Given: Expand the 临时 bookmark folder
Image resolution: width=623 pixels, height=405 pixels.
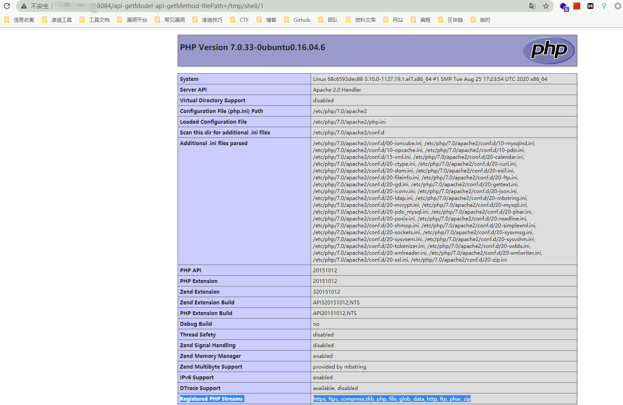Looking at the screenshot, I should (481, 20).
